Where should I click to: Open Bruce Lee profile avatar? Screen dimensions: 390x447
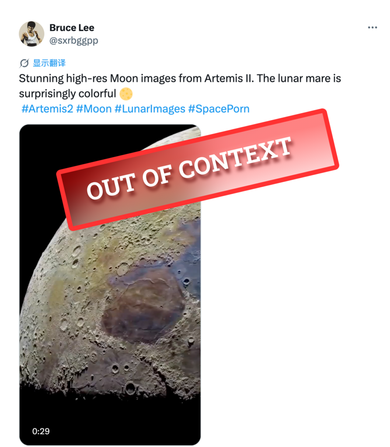[x=31, y=34]
